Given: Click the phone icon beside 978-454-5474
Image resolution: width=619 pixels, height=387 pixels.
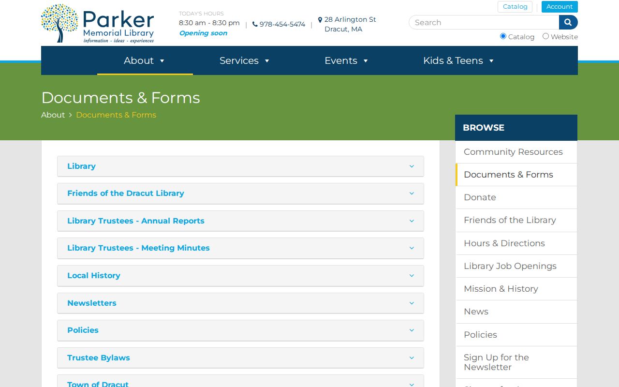Looking at the screenshot, I should (x=255, y=24).
